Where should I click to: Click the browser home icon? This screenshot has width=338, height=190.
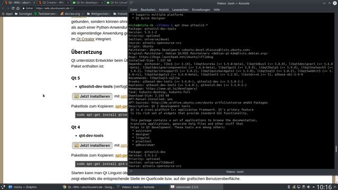coord(18,8)
